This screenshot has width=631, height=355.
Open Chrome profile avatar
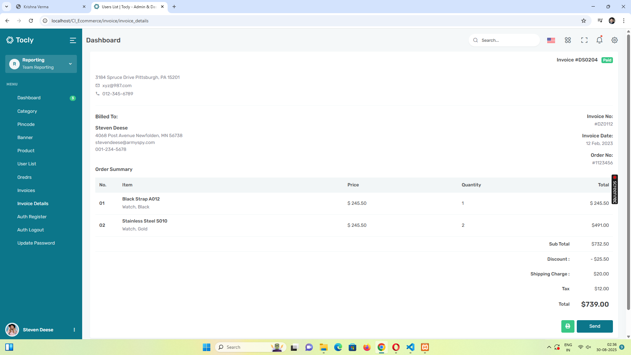point(612,21)
